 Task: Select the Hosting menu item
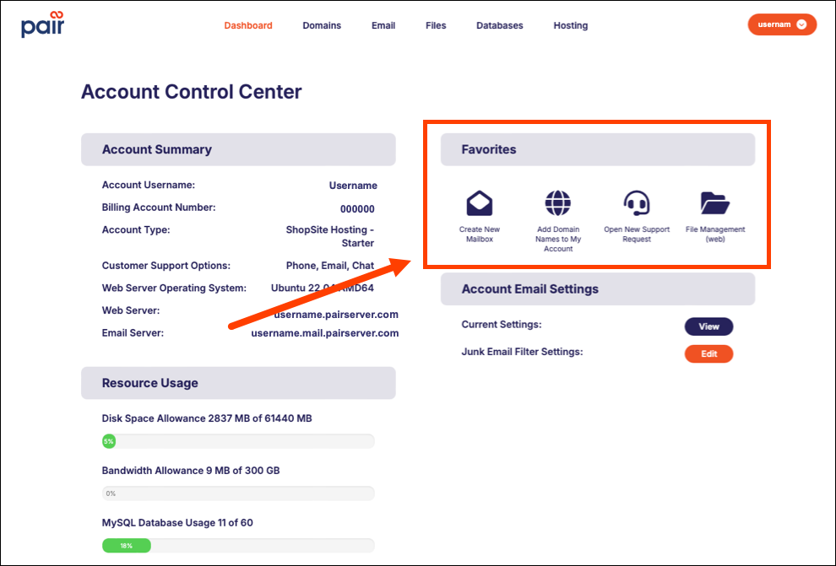click(571, 25)
